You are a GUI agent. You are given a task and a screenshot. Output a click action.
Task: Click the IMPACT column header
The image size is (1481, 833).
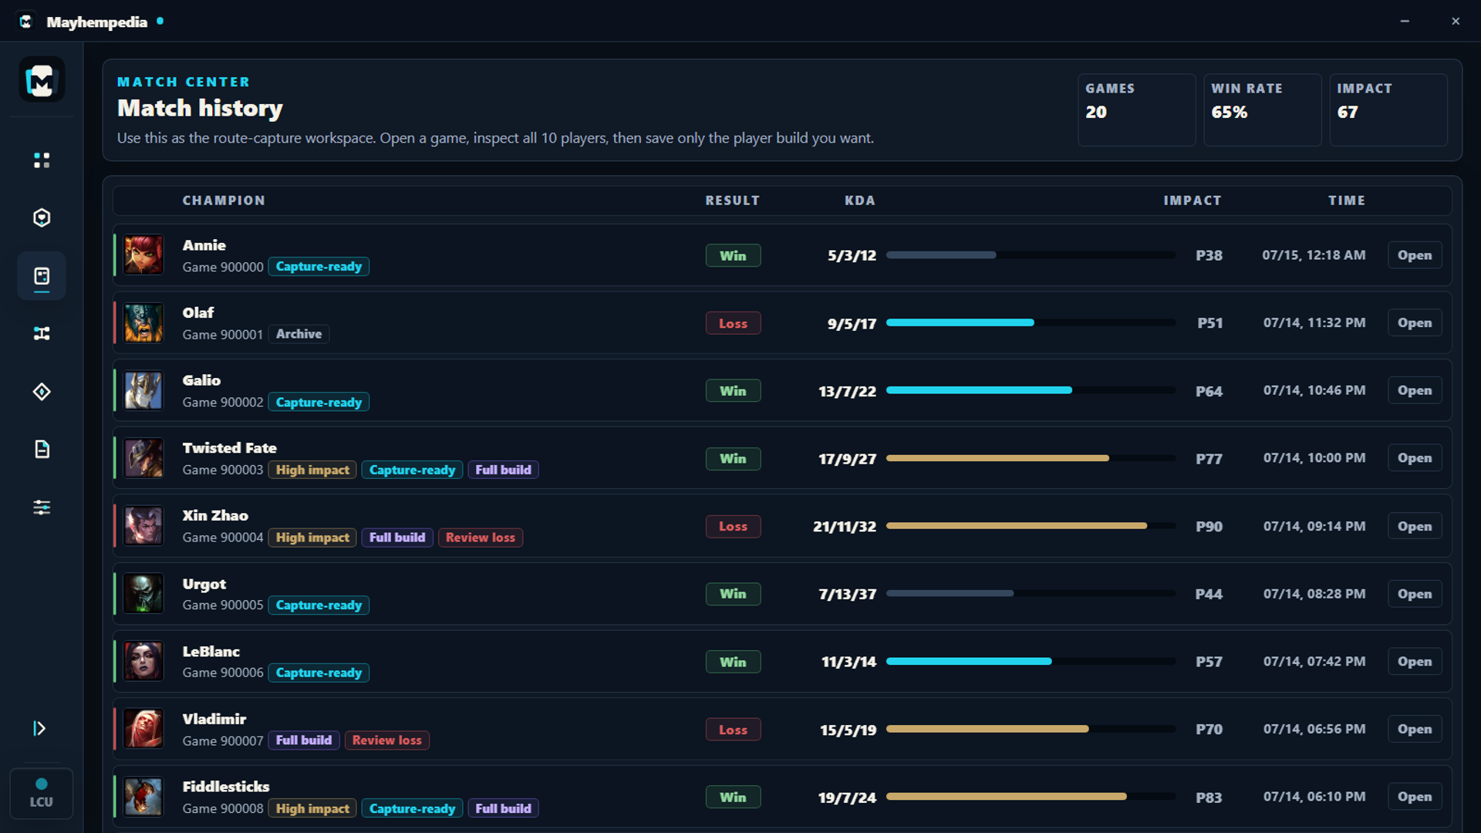click(1193, 201)
